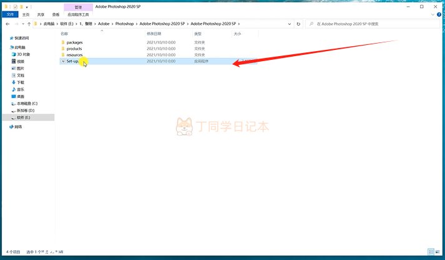445x260 pixels.
Task: Open 快速访问 (Quick access) in the sidebar
Action: coord(22,38)
